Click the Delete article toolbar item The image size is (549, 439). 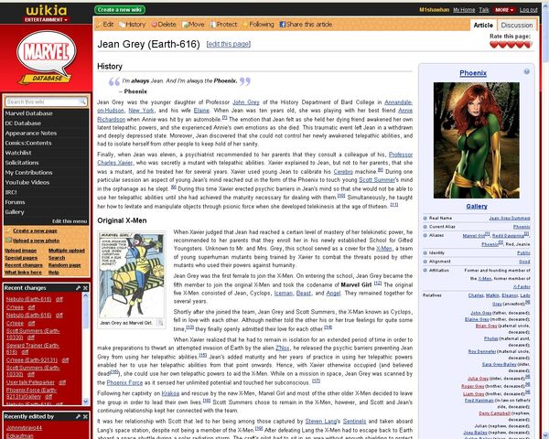point(164,25)
